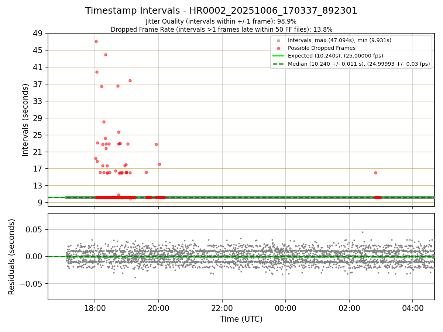The width and height of the screenshot is (443, 332).
Task: Click the Expected 10.240s legend entry
Action: (335, 56)
